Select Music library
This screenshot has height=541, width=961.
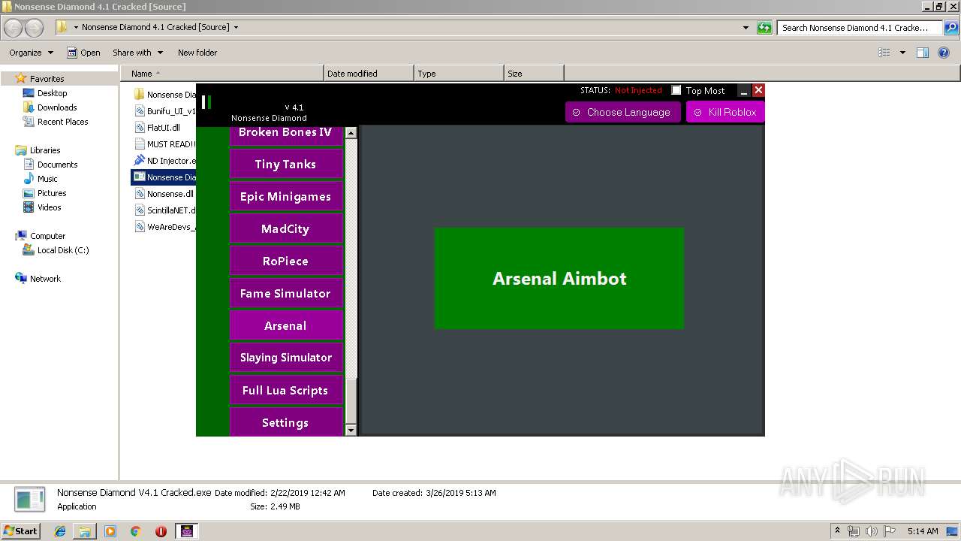[x=47, y=179]
